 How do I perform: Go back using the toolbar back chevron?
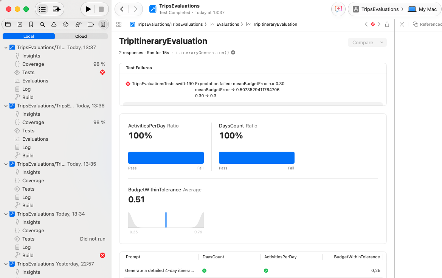tap(122, 9)
